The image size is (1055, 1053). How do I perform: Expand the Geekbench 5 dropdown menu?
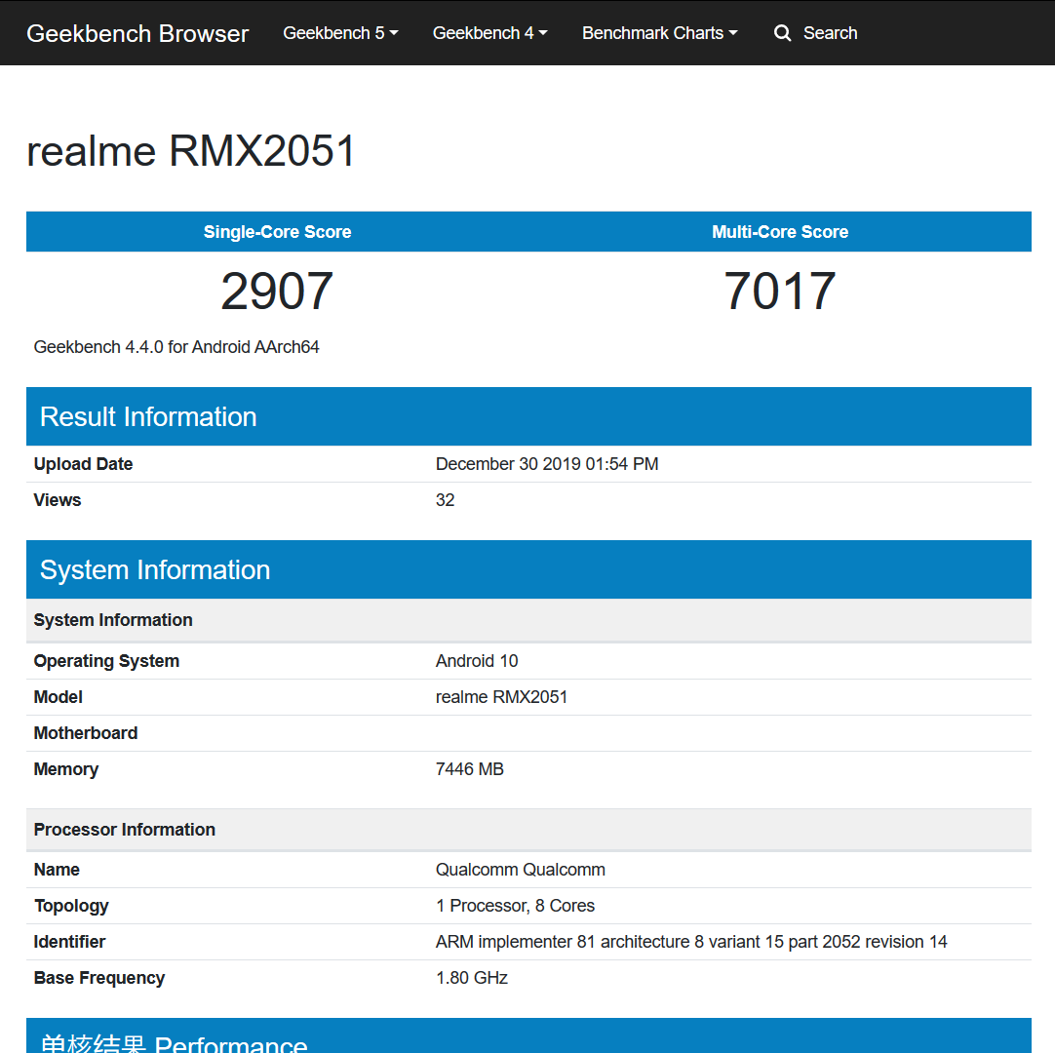340,33
